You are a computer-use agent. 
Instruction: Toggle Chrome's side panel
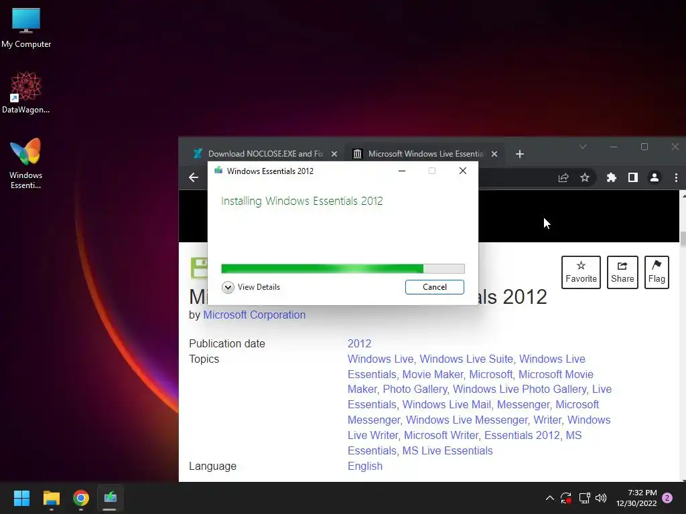(x=633, y=177)
